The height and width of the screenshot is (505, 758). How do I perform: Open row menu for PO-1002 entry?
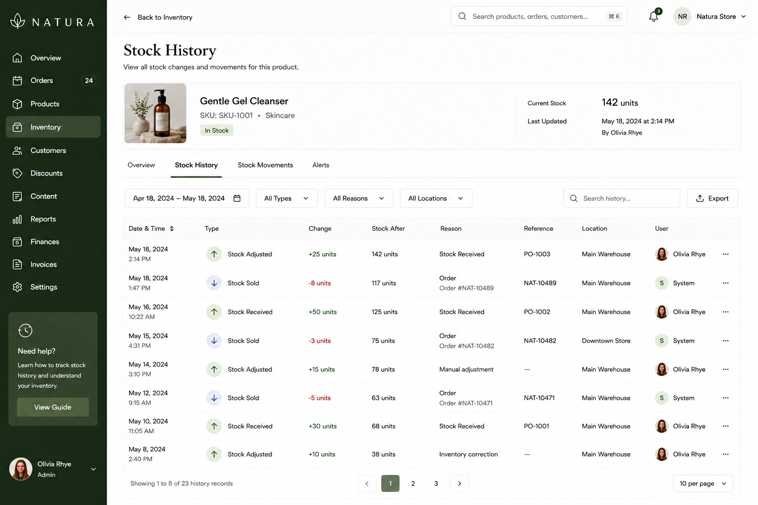(x=725, y=312)
